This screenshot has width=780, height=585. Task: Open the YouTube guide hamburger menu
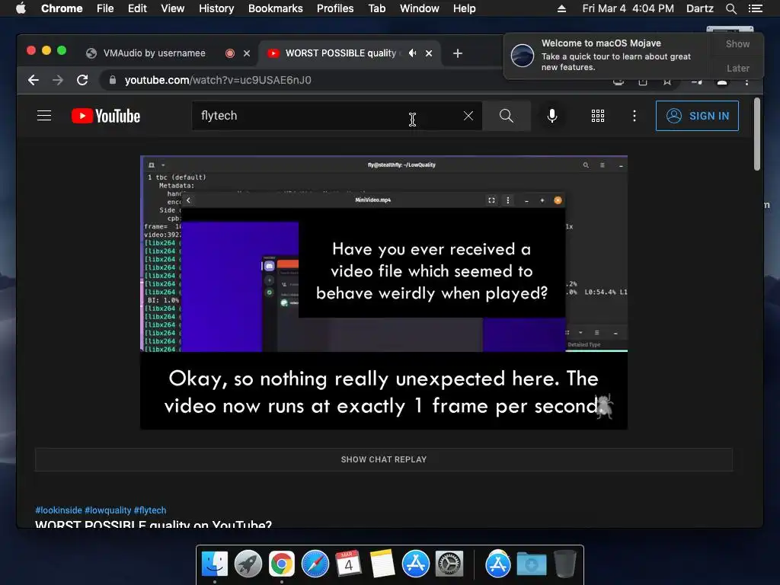[x=44, y=116]
